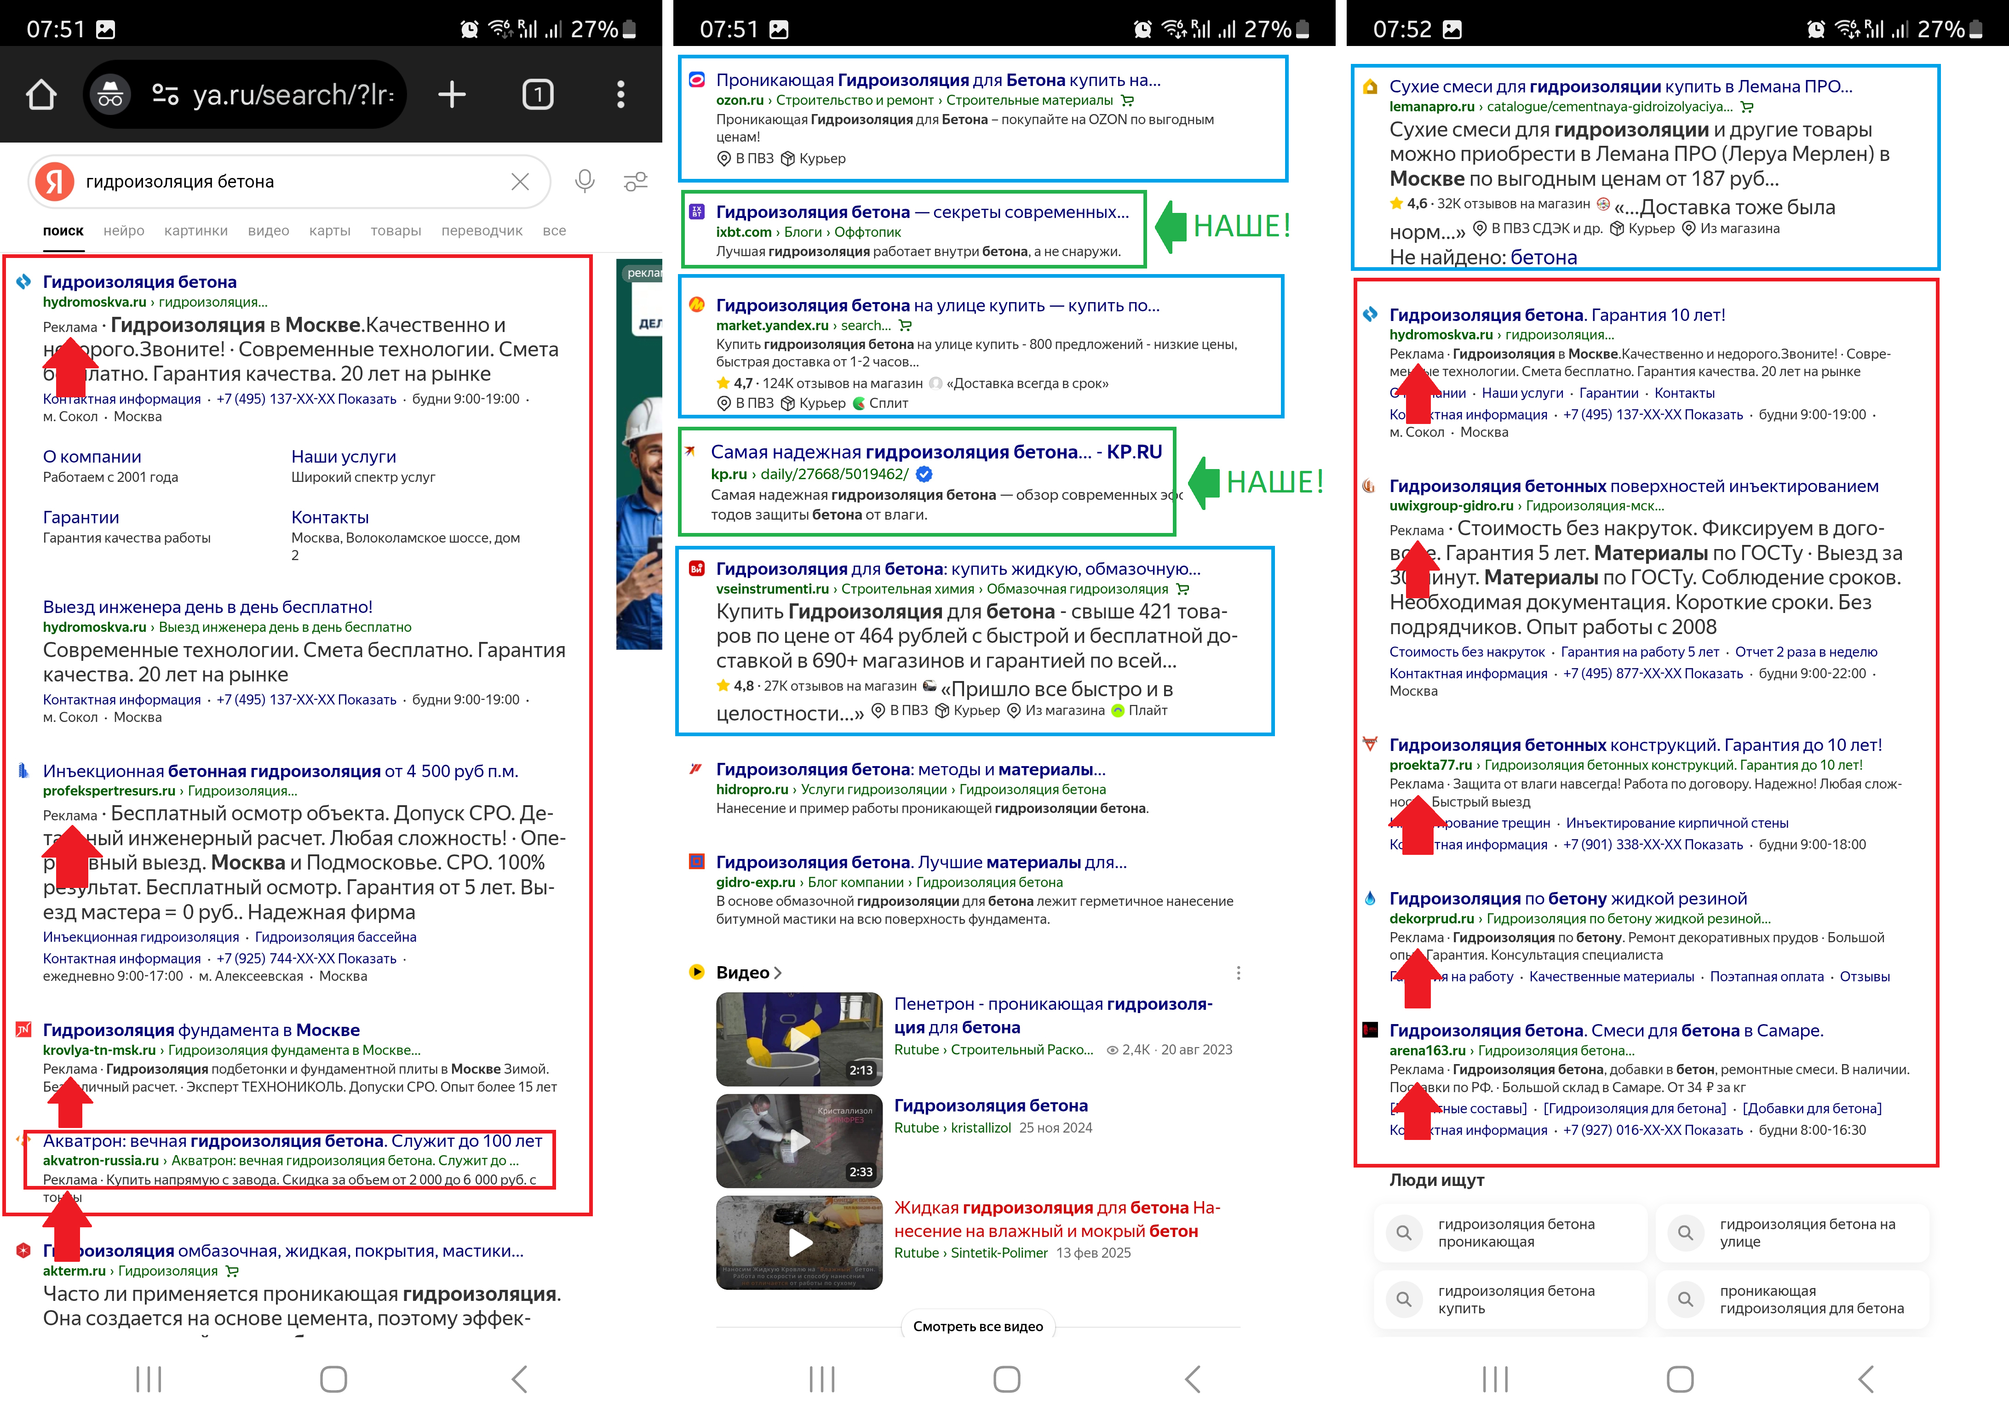Open Гарантии sitelink
The height and width of the screenshot is (1420, 2009).
80,517
